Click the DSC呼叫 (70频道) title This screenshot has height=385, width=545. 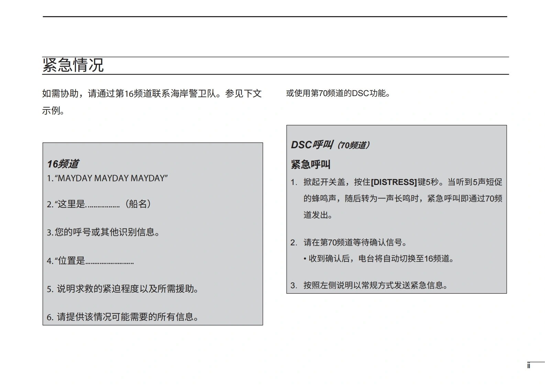tap(330, 145)
